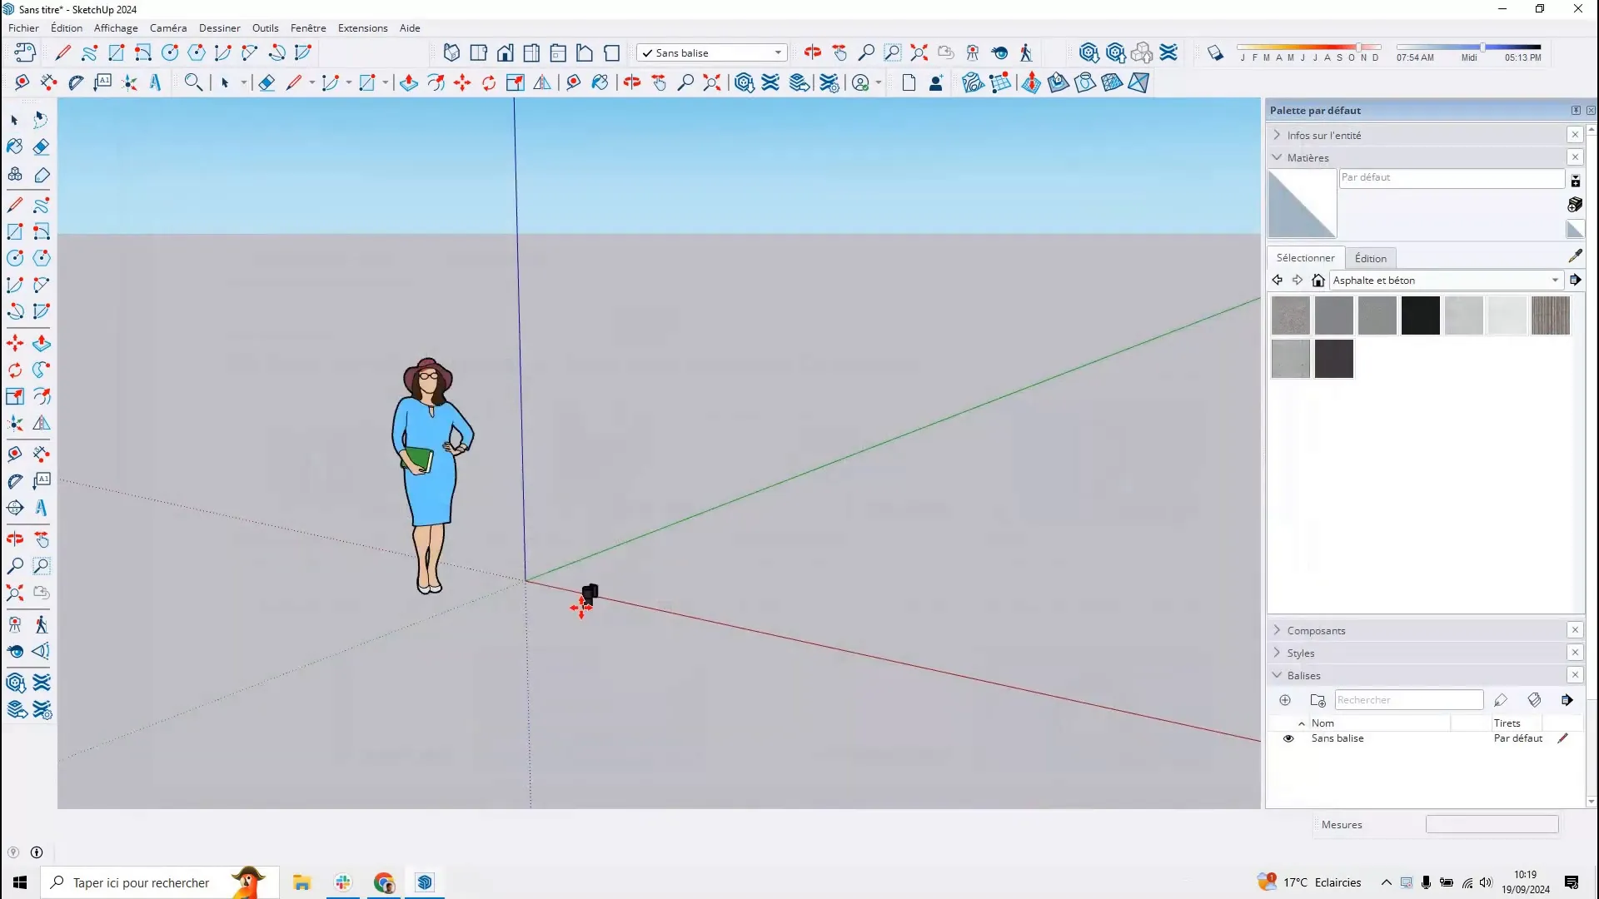The height and width of the screenshot is (899, 1599).
Task: Add a tag folder icon
Action: coord(1318,700)
